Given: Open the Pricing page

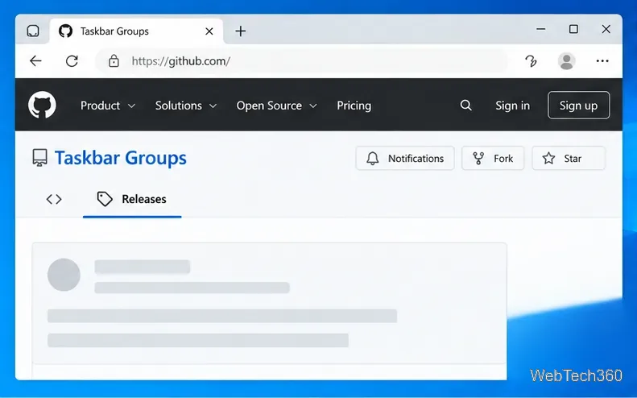Looking at the screenshot, I should coord(354,106).
